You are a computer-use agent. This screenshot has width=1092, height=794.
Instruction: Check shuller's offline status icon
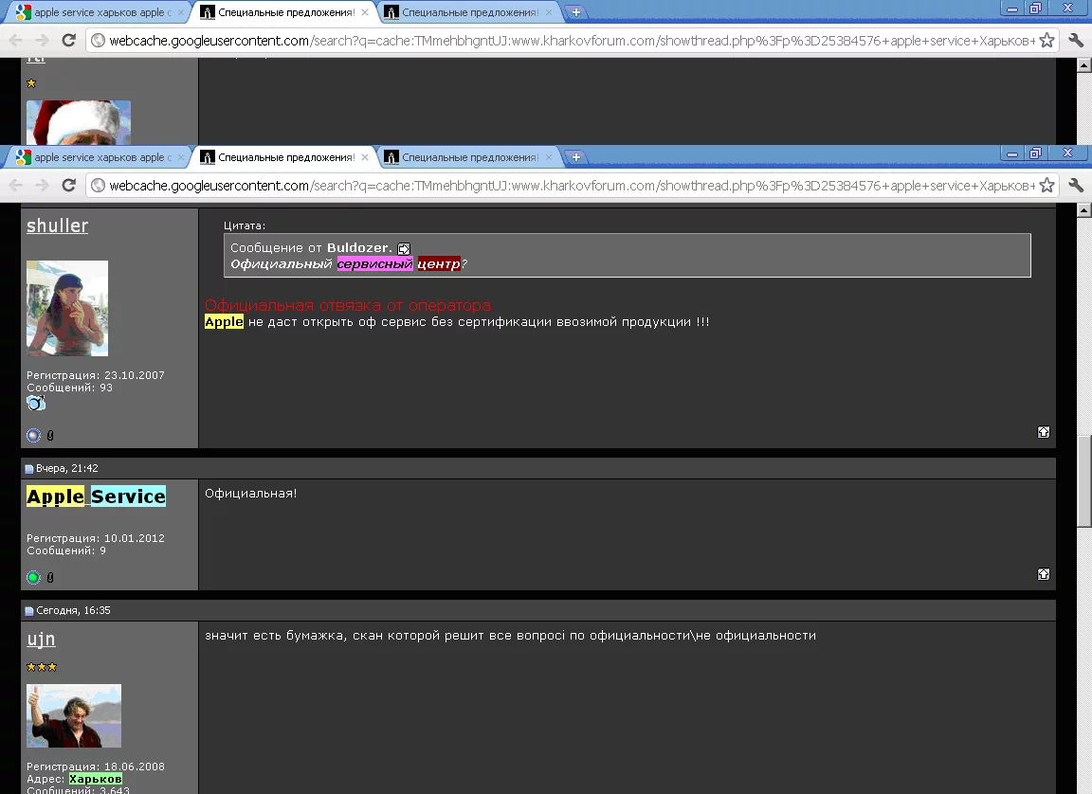[x=33, y=436]
